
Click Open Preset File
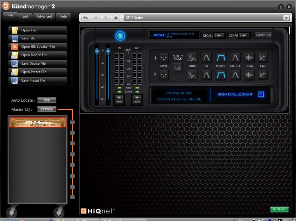coord(37,72)
